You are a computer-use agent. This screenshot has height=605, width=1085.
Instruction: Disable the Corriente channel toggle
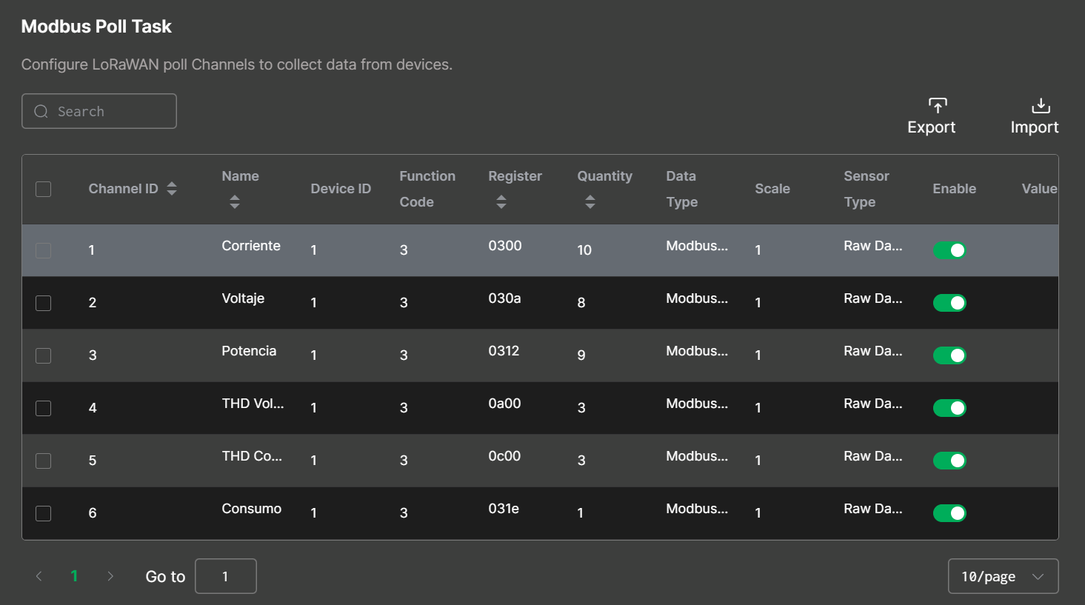(x=949, y=250)
